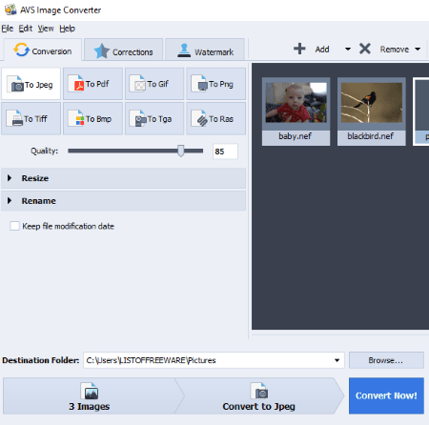Select the To Jpeg format button

coord(31,84)
